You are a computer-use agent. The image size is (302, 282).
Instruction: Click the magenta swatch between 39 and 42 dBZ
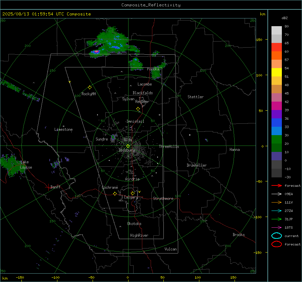[x=276, y=106]
